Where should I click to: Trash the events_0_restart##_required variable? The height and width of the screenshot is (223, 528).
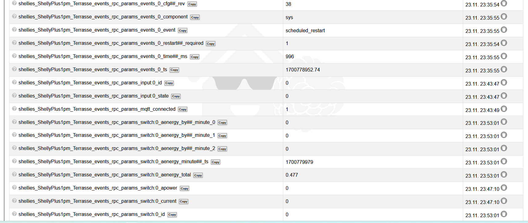point(504,43)
